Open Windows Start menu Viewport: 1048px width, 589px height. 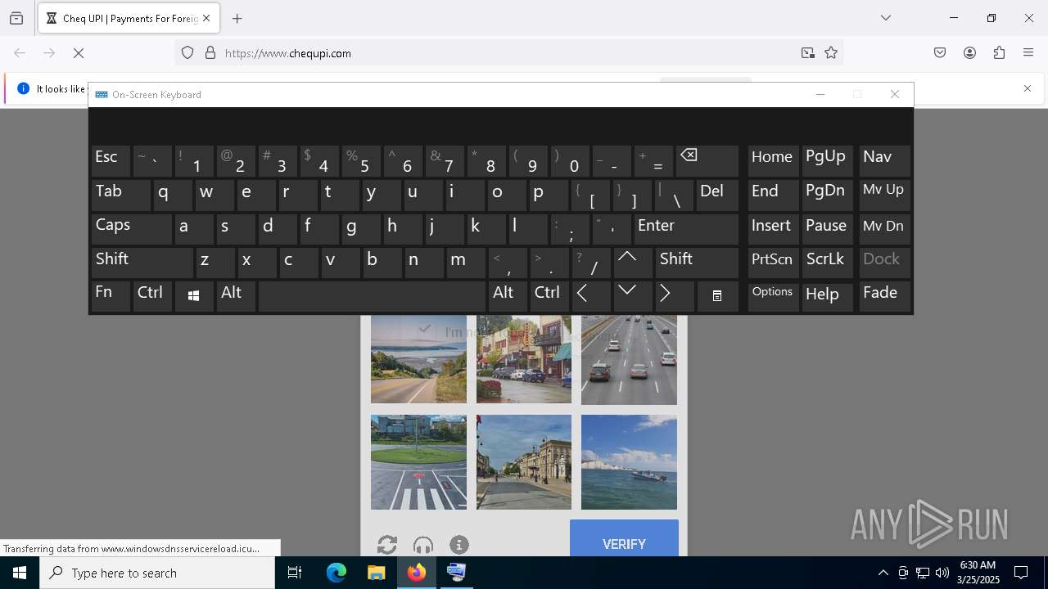click(20, 573)
